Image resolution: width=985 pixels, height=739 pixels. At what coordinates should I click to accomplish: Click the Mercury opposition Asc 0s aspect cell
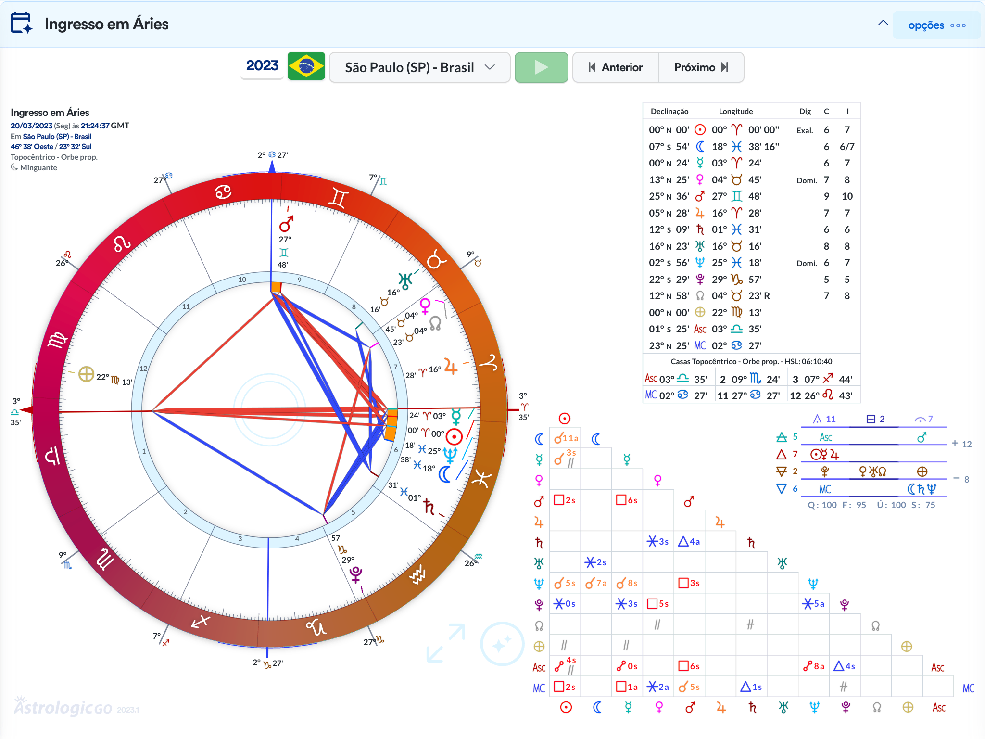coord(627,666)
